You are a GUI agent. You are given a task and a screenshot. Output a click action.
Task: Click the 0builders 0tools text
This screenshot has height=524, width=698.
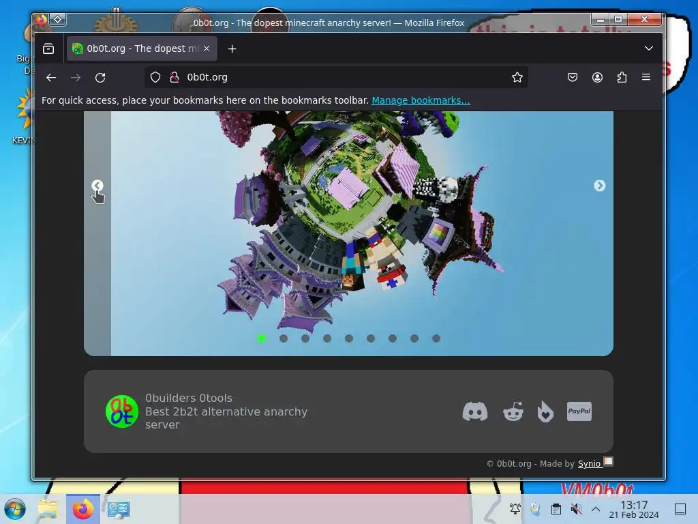[189, 398]
